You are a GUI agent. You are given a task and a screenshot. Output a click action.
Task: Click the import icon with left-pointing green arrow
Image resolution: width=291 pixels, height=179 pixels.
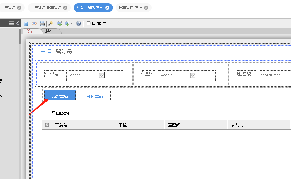pyautogui.click(x=67, y=24)
